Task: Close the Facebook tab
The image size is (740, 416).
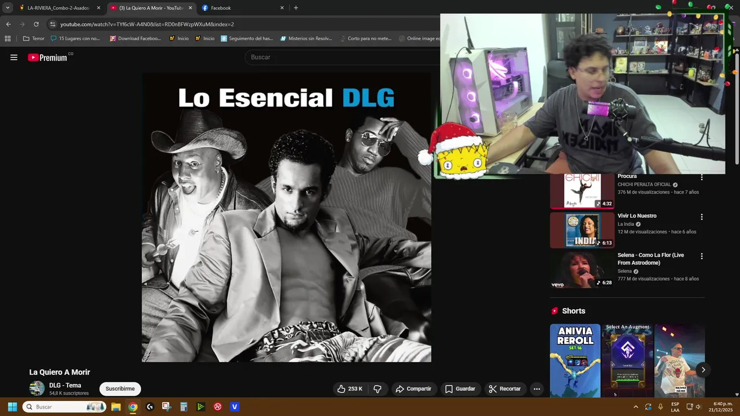Action: click(282, 8)
